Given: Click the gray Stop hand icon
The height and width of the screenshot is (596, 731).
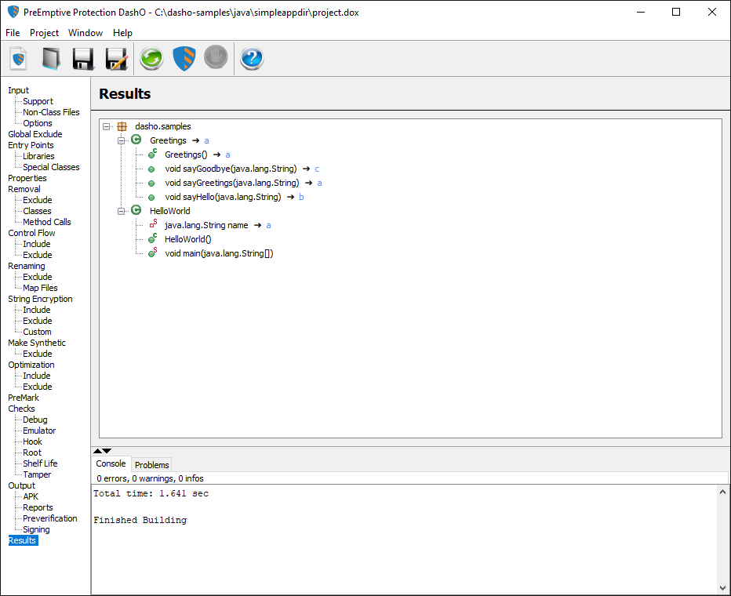Looking at the screenshot, I should (x=216, y=58).
